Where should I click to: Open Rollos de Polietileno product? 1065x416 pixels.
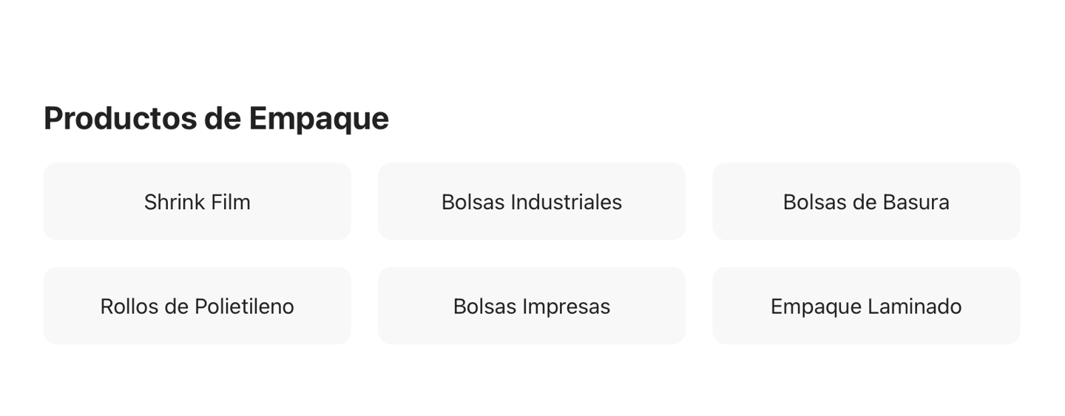(x=197, y=306)
